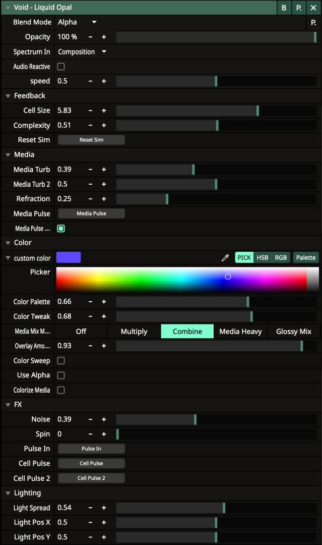Trigger the Cell Pulse 2 button

(x=91, y=478)
